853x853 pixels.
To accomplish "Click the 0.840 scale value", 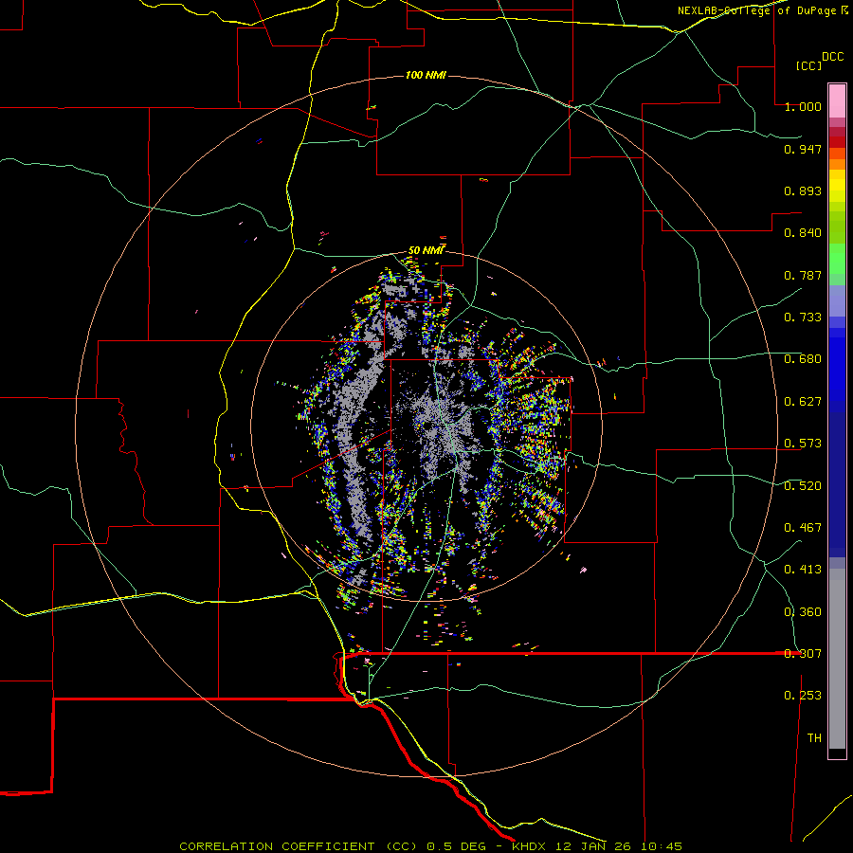I will click(x=803, y=233).
